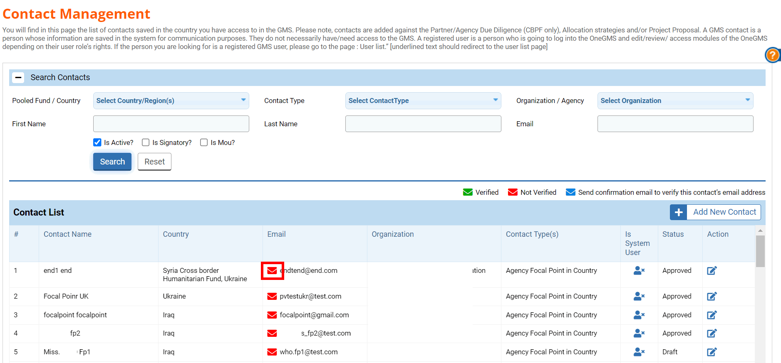
Task: Click scrollbar up arrow in contact list
Action: (x=760, y=231)
